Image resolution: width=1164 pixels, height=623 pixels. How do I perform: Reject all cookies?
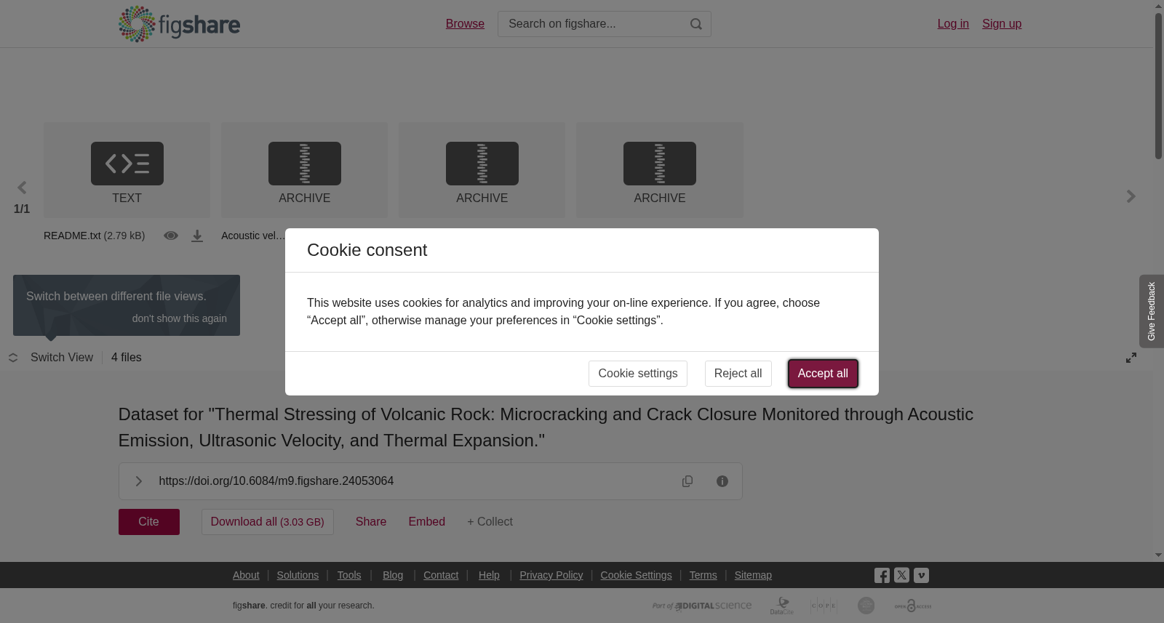point(738,374)
